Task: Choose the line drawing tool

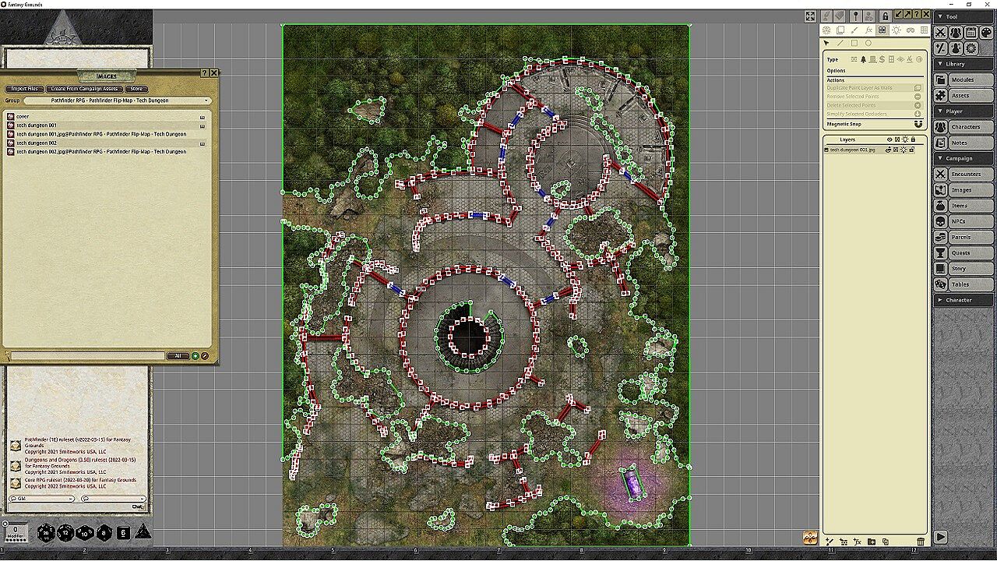Action: (840, 43)
